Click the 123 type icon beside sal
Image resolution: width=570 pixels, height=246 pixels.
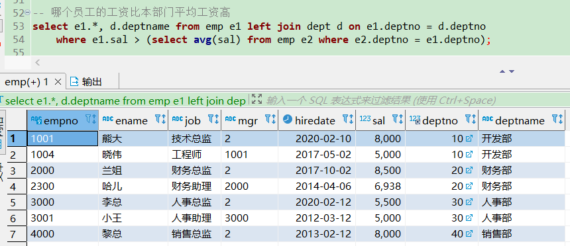point(365,118)
